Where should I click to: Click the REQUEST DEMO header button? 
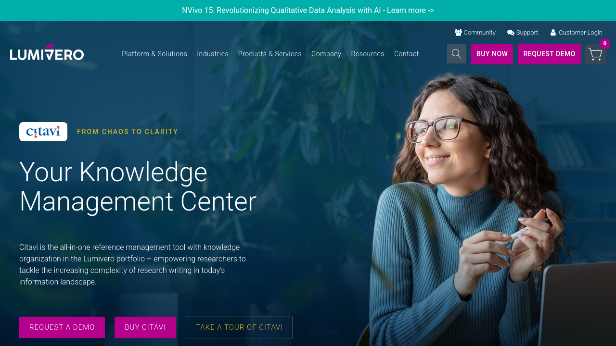point(549,54)
